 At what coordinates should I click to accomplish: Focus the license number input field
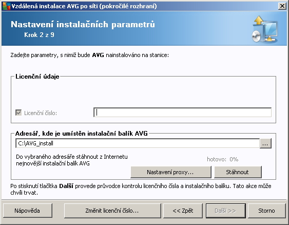click(182, 113)
